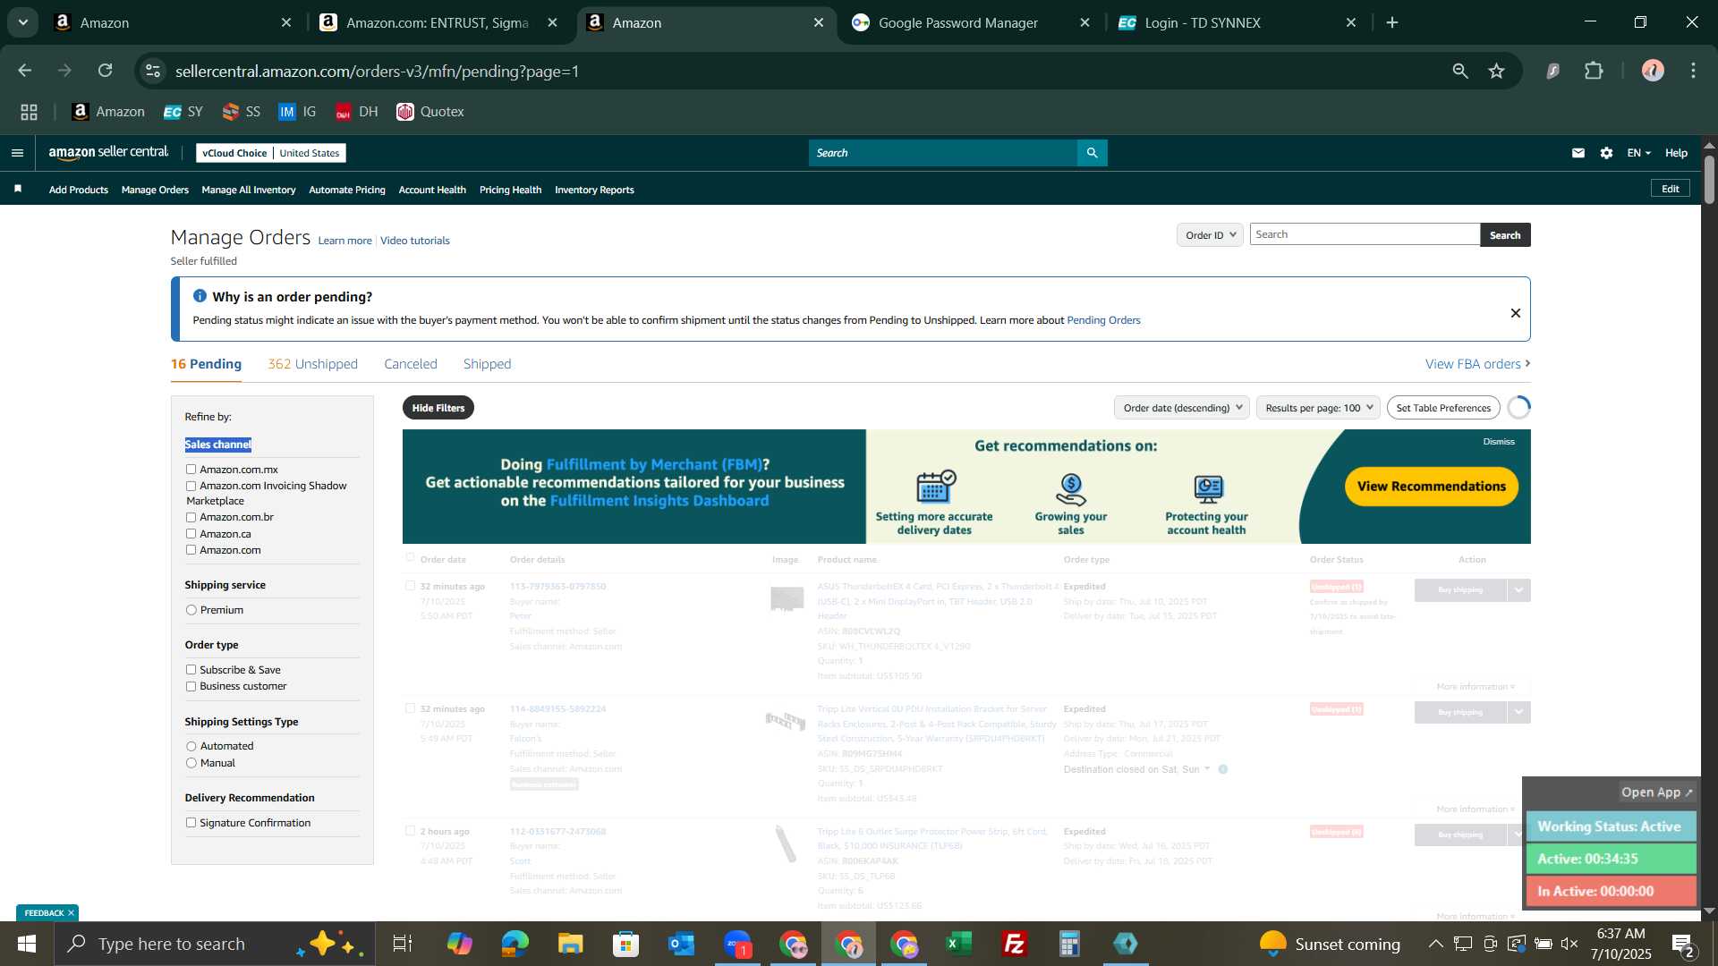1718x966 pixels.
Task: Open File Explorer from the taskbar
Action: (570, 944)
